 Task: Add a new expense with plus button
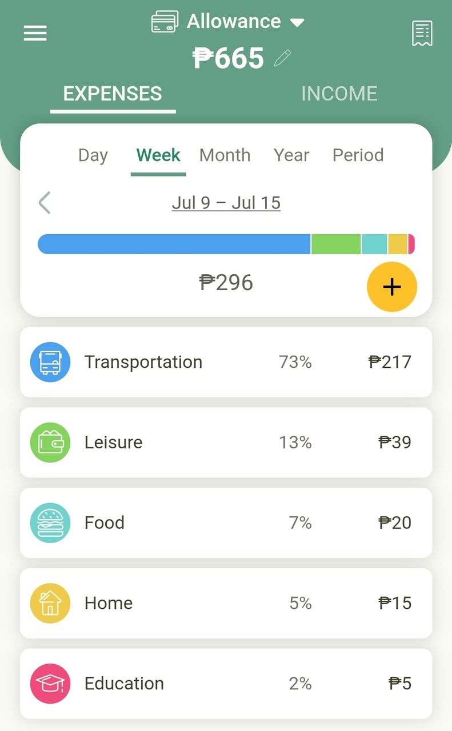coord(392,287)
